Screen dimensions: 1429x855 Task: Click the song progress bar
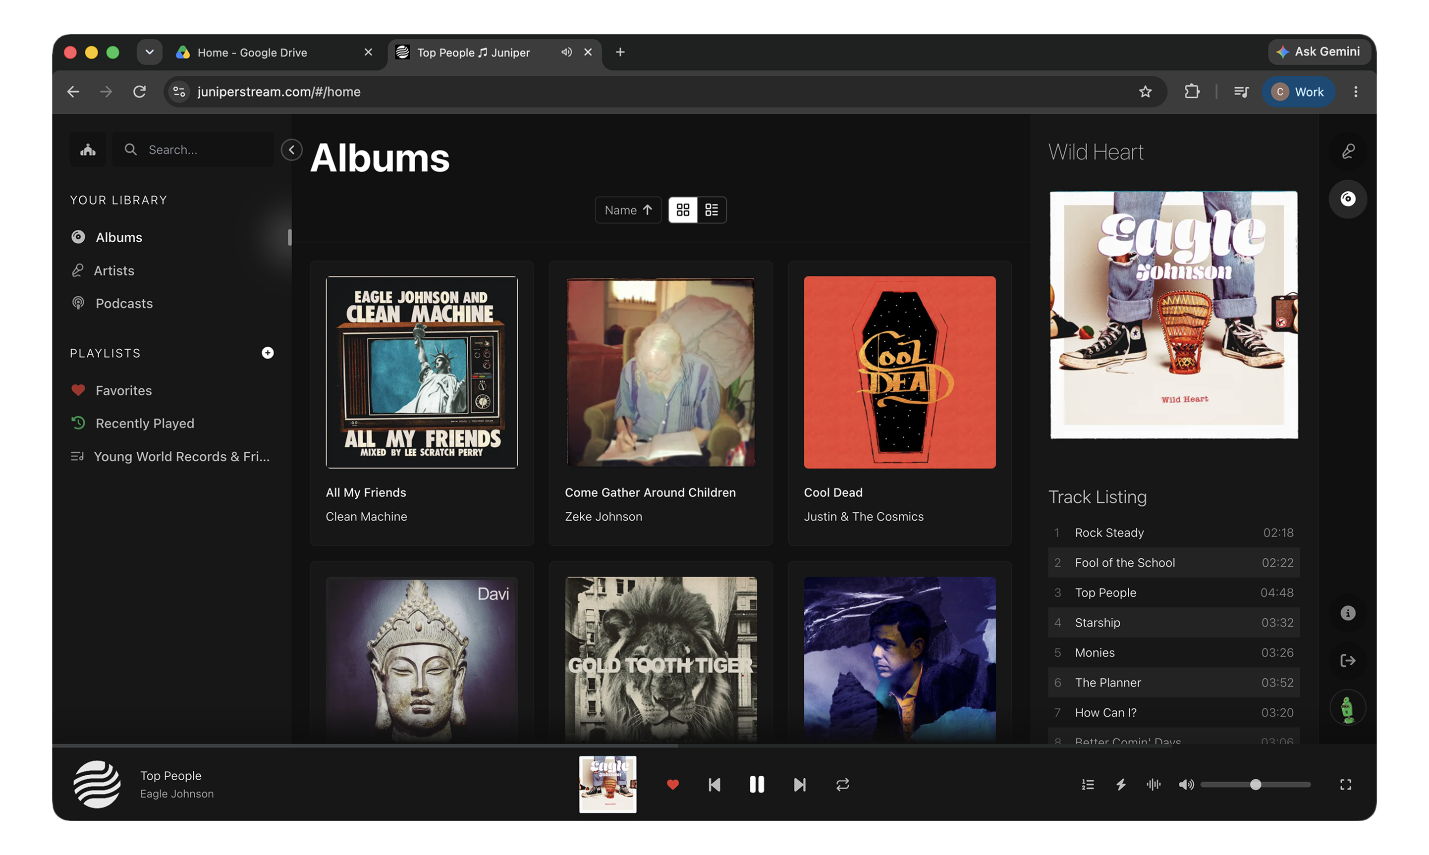714,745
